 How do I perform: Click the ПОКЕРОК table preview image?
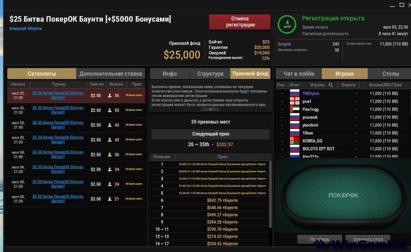pyautogui.click(x=343, y=195)
